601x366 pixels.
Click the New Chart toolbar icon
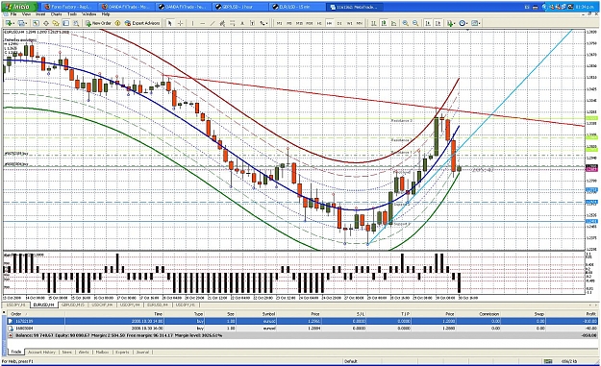9,23
